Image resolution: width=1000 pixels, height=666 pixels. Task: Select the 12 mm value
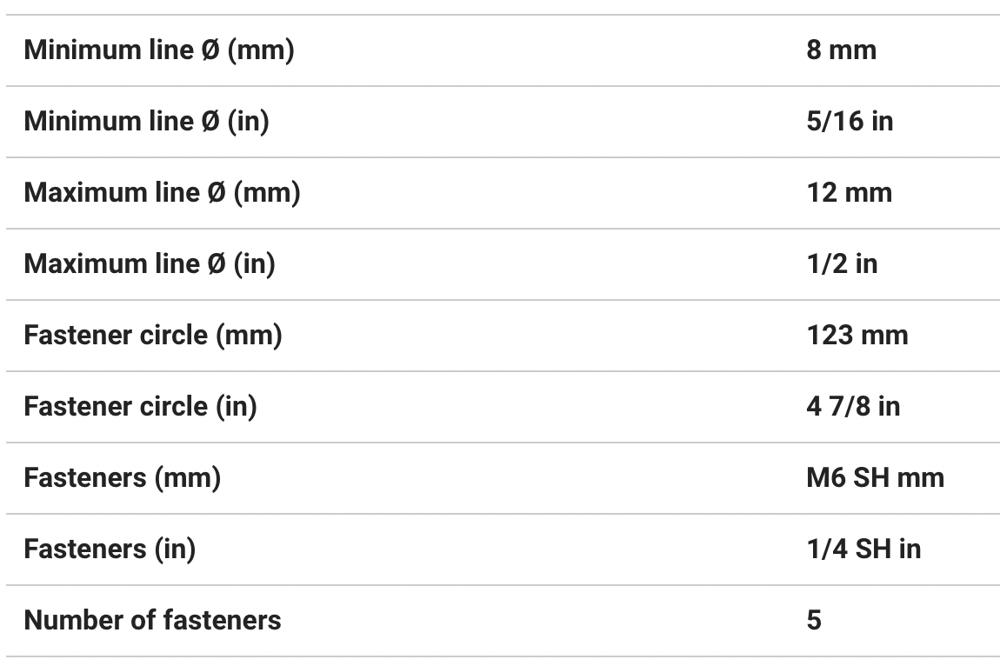(849, 193)
